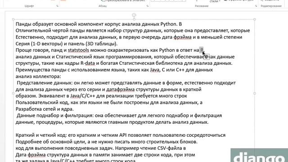Click the Редактирование group label
The width and height of the screenshot is (288, 162).
(x=271, y=6)
